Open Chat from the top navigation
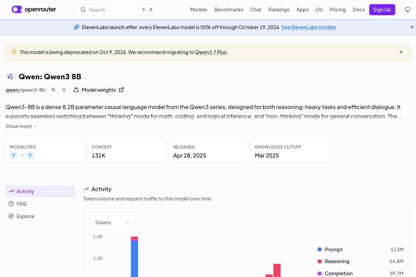Image resolution: width=416 pixels, height=277 pixels. [256, 10]
